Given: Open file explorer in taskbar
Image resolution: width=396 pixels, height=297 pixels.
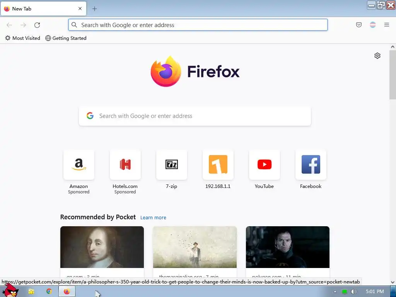Looking at the screenshot, I should [31, 292].
